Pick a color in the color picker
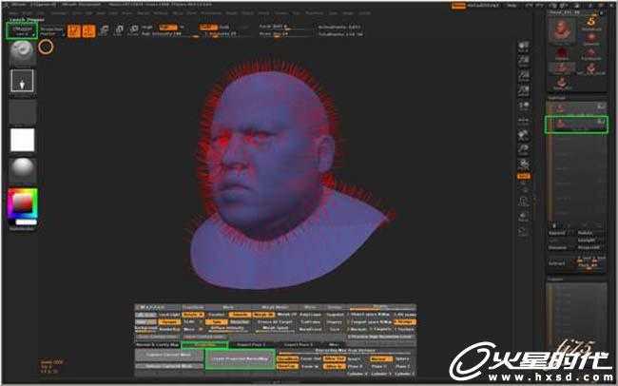 (x=23, y=203)
